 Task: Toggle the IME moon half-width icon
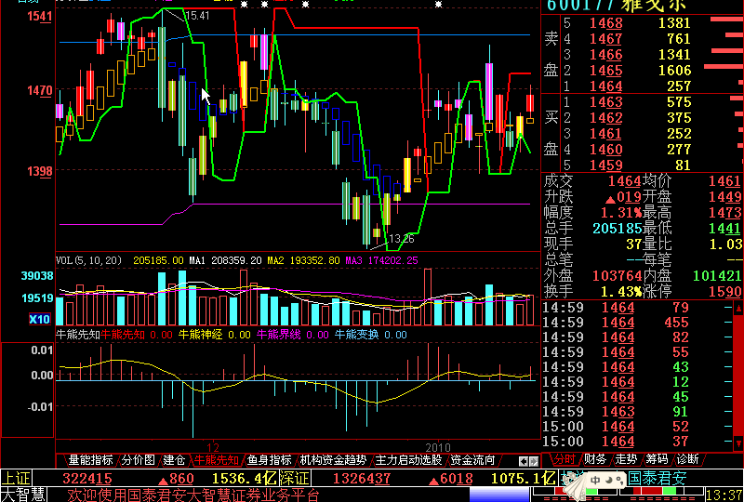607,481
